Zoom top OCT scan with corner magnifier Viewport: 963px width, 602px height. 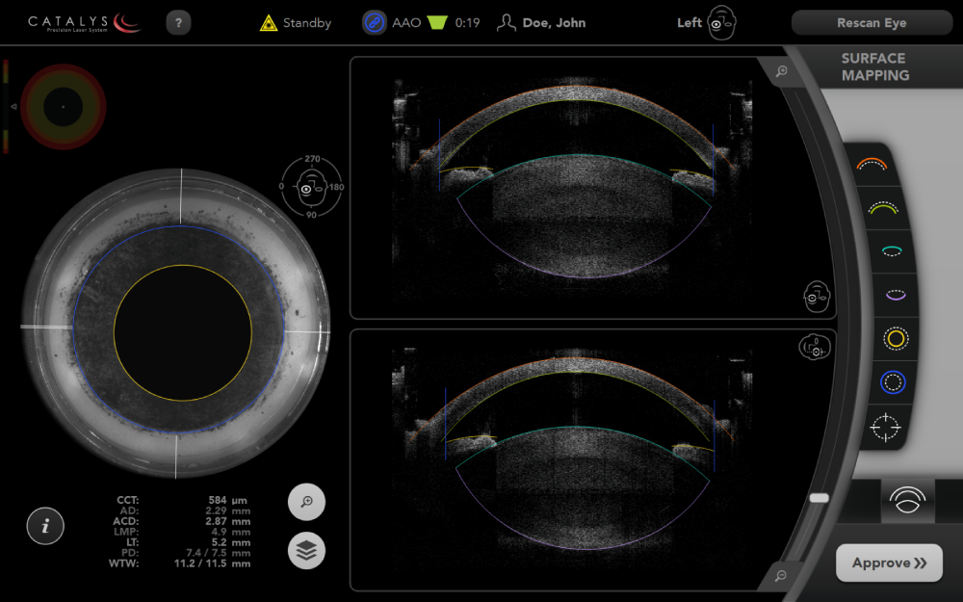tap(781, 71)
